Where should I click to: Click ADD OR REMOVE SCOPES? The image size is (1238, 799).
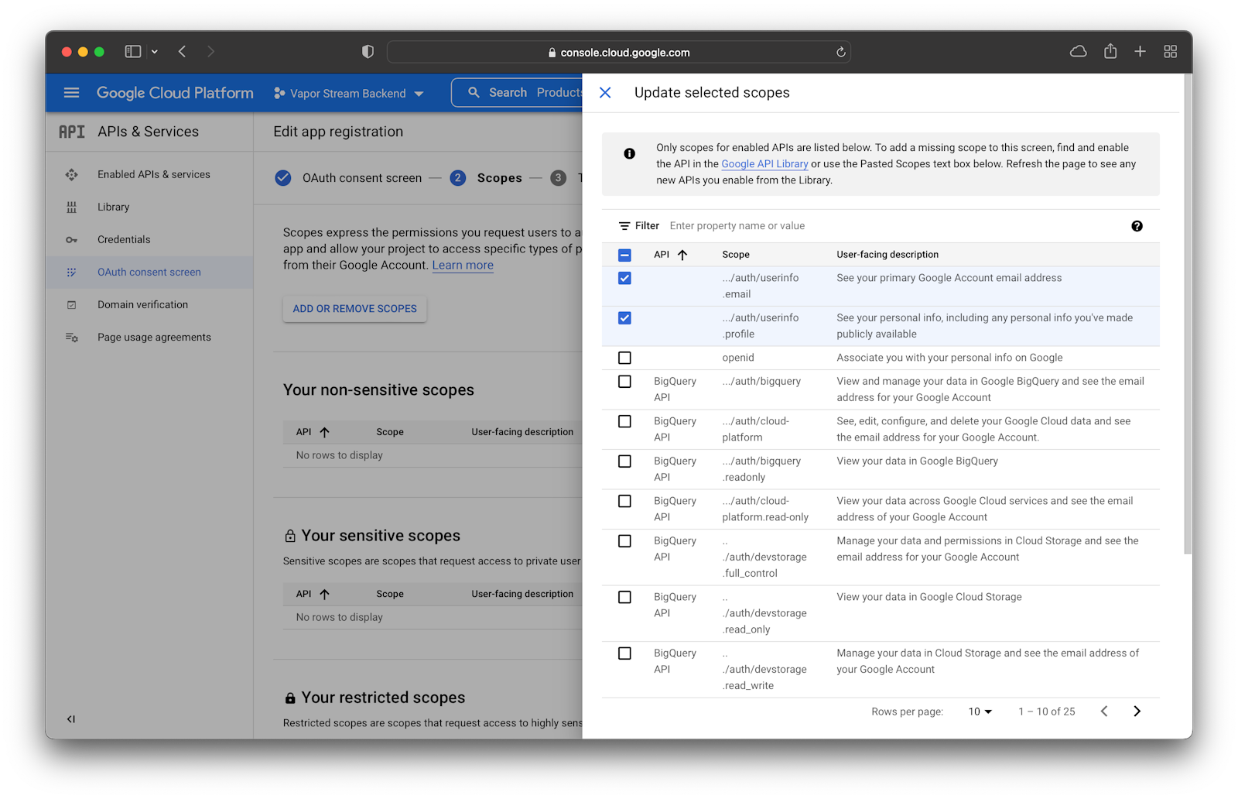[354, 308]
